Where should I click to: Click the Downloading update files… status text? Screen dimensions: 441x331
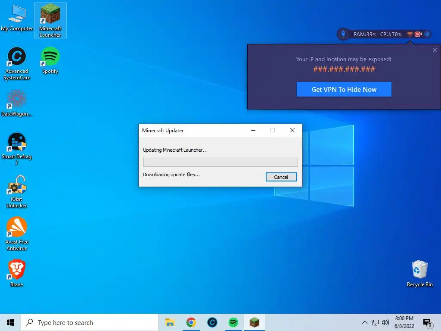[x=171, y=175]
